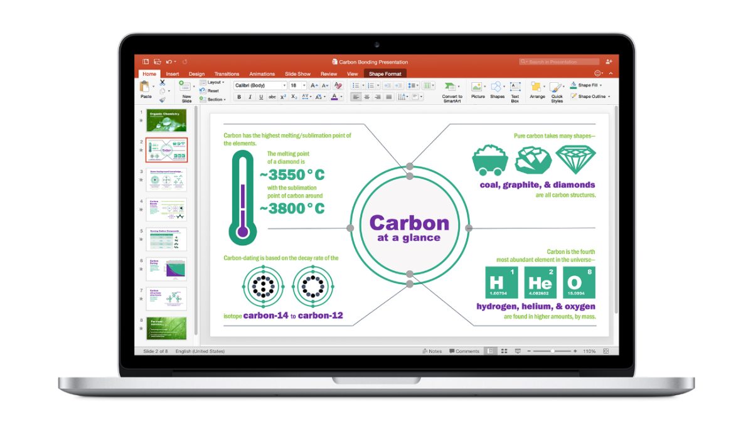Screen dimensions: 753x434
Task: Click the Notes button in status bar
Action: [432, 351]
